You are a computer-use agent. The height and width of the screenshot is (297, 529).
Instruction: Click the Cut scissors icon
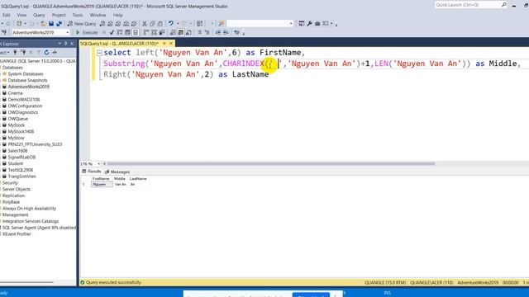coord(145,24)
